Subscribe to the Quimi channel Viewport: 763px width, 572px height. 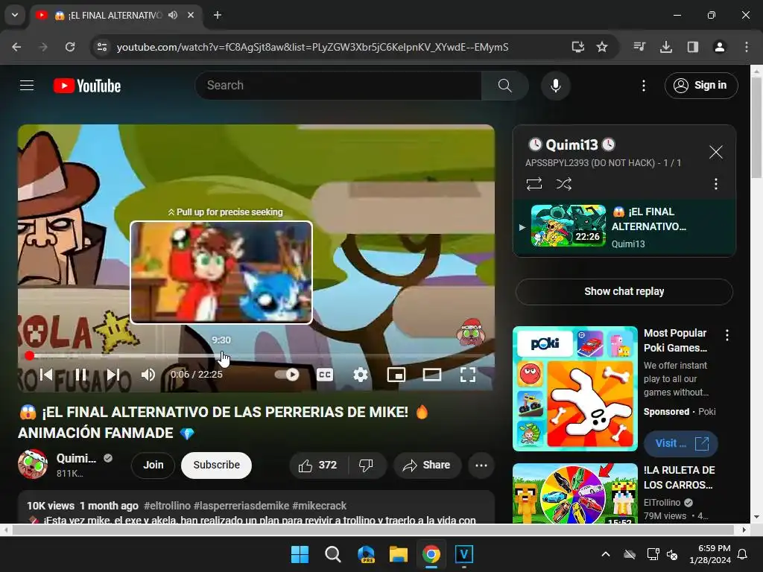tap(217, 465)
